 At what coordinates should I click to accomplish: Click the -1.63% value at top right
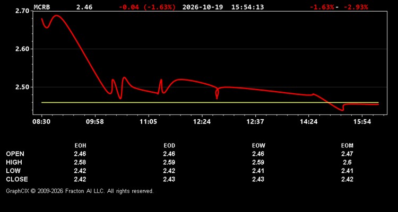[322, 7]
